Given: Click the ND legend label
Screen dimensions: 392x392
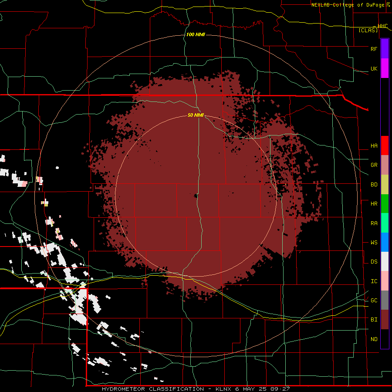Looking at the screenshot, I should point(374,339).
